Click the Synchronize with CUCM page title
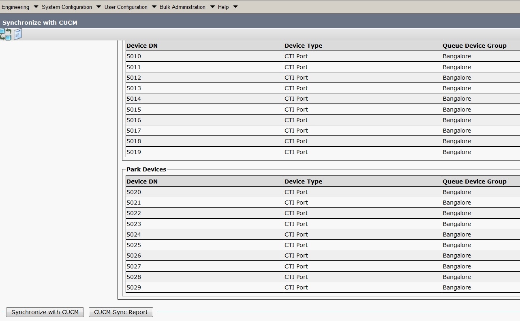The height and width of the screenshot is (321, 520). [40, 23]
